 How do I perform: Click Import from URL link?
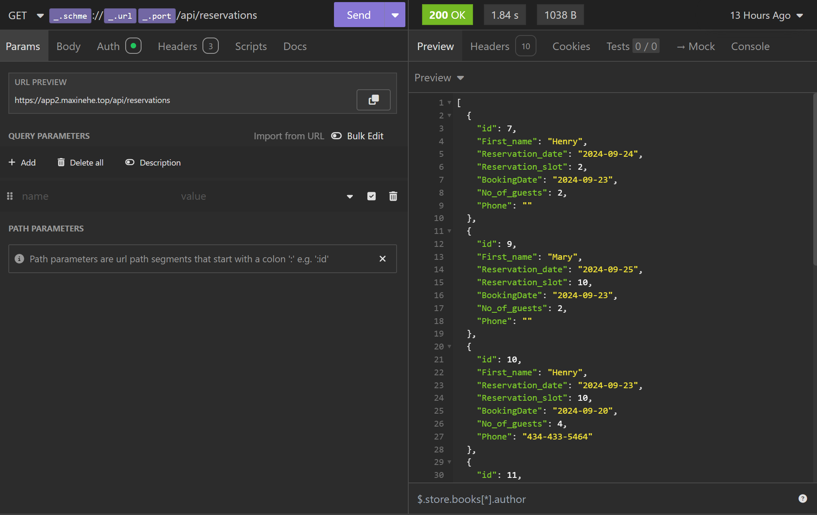[x=288, y=136]
